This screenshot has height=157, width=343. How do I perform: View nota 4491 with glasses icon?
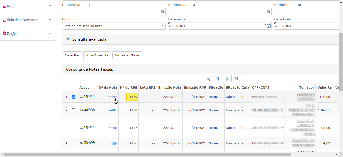click(x=93, y=109)
